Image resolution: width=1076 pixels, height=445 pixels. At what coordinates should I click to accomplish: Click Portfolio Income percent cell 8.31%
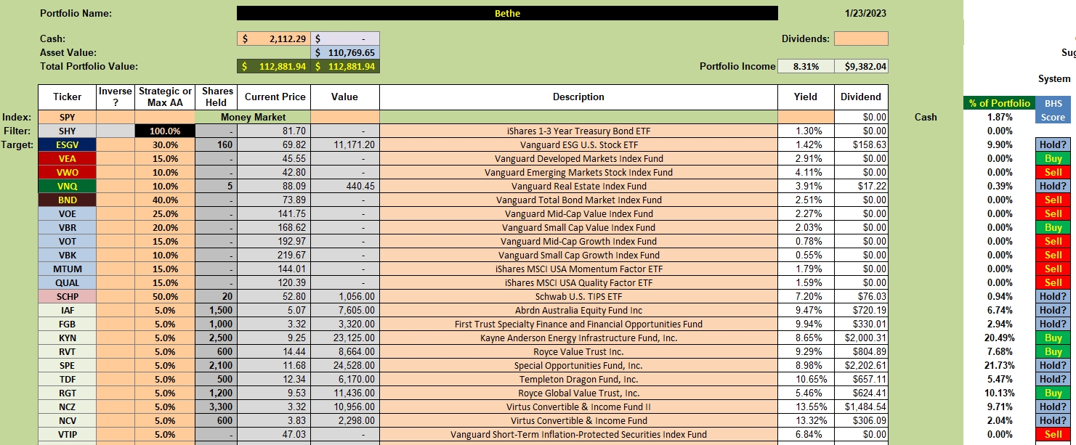(x=806, y=66)
